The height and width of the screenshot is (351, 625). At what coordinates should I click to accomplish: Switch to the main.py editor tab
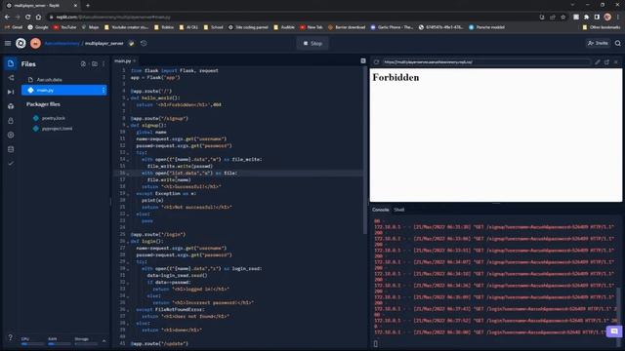[123, 60]
